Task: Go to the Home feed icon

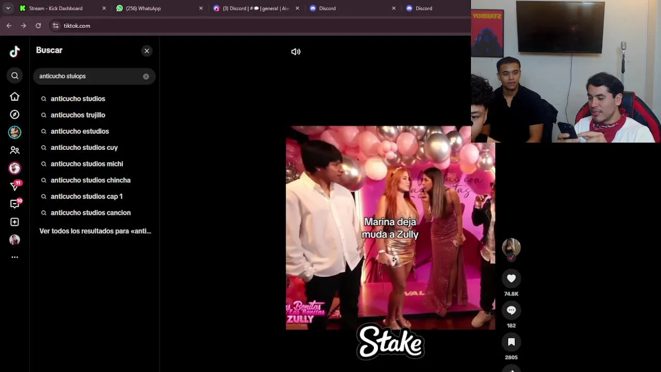Action: pyautogui.click(x=14, y=97)
